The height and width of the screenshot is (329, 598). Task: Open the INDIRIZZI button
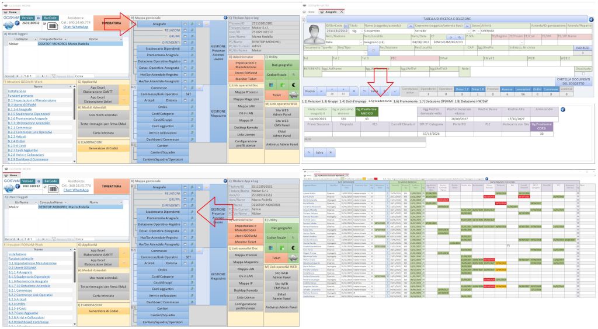pos(583,48)
